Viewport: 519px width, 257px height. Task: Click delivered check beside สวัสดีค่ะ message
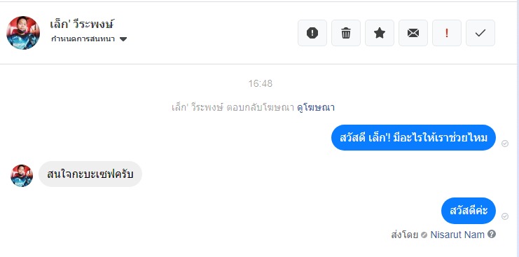(505, 216)
